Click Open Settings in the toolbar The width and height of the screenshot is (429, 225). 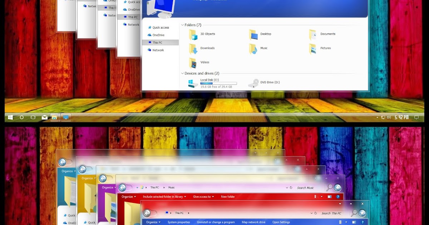pyautogui.click(x=281, y=222)
